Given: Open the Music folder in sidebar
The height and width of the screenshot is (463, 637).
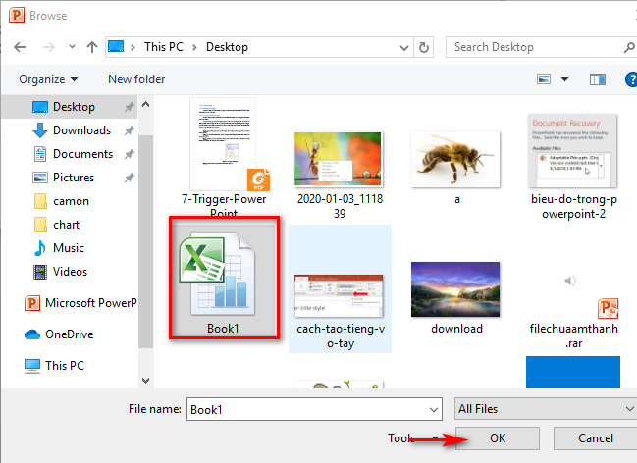Looking at the screenshot, I should [68, 248].
